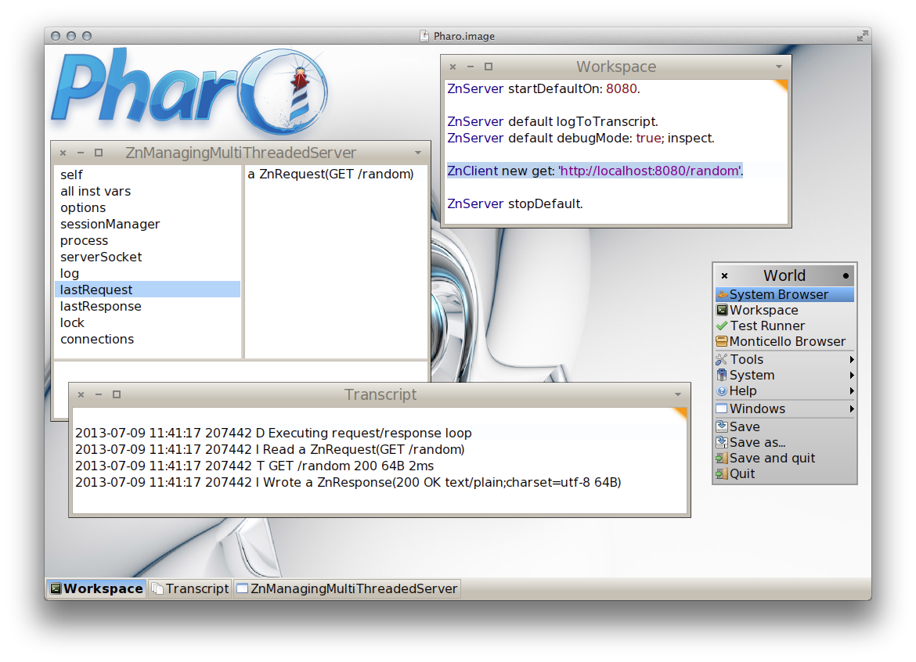
Task: Click the GET /random 200 log line
Action: [x=254, y=466]
